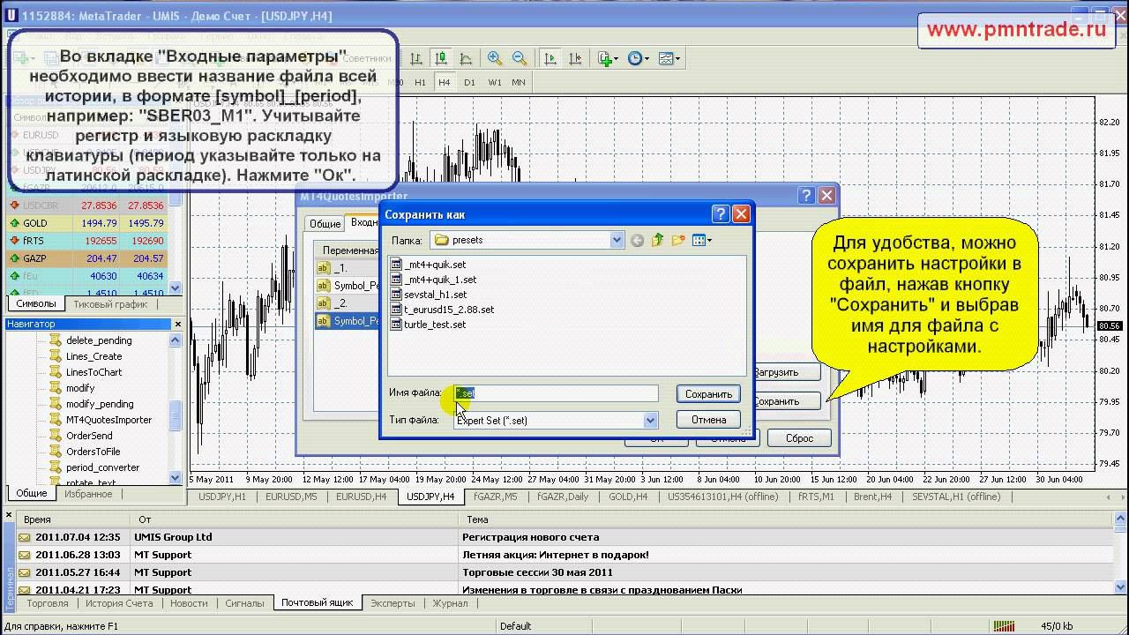1129x635 pixels.
Task: Open the chart templates dropdown
Action: (668, 58)
